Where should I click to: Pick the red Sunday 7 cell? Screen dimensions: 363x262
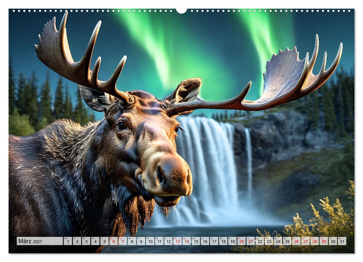coord(123,241)
